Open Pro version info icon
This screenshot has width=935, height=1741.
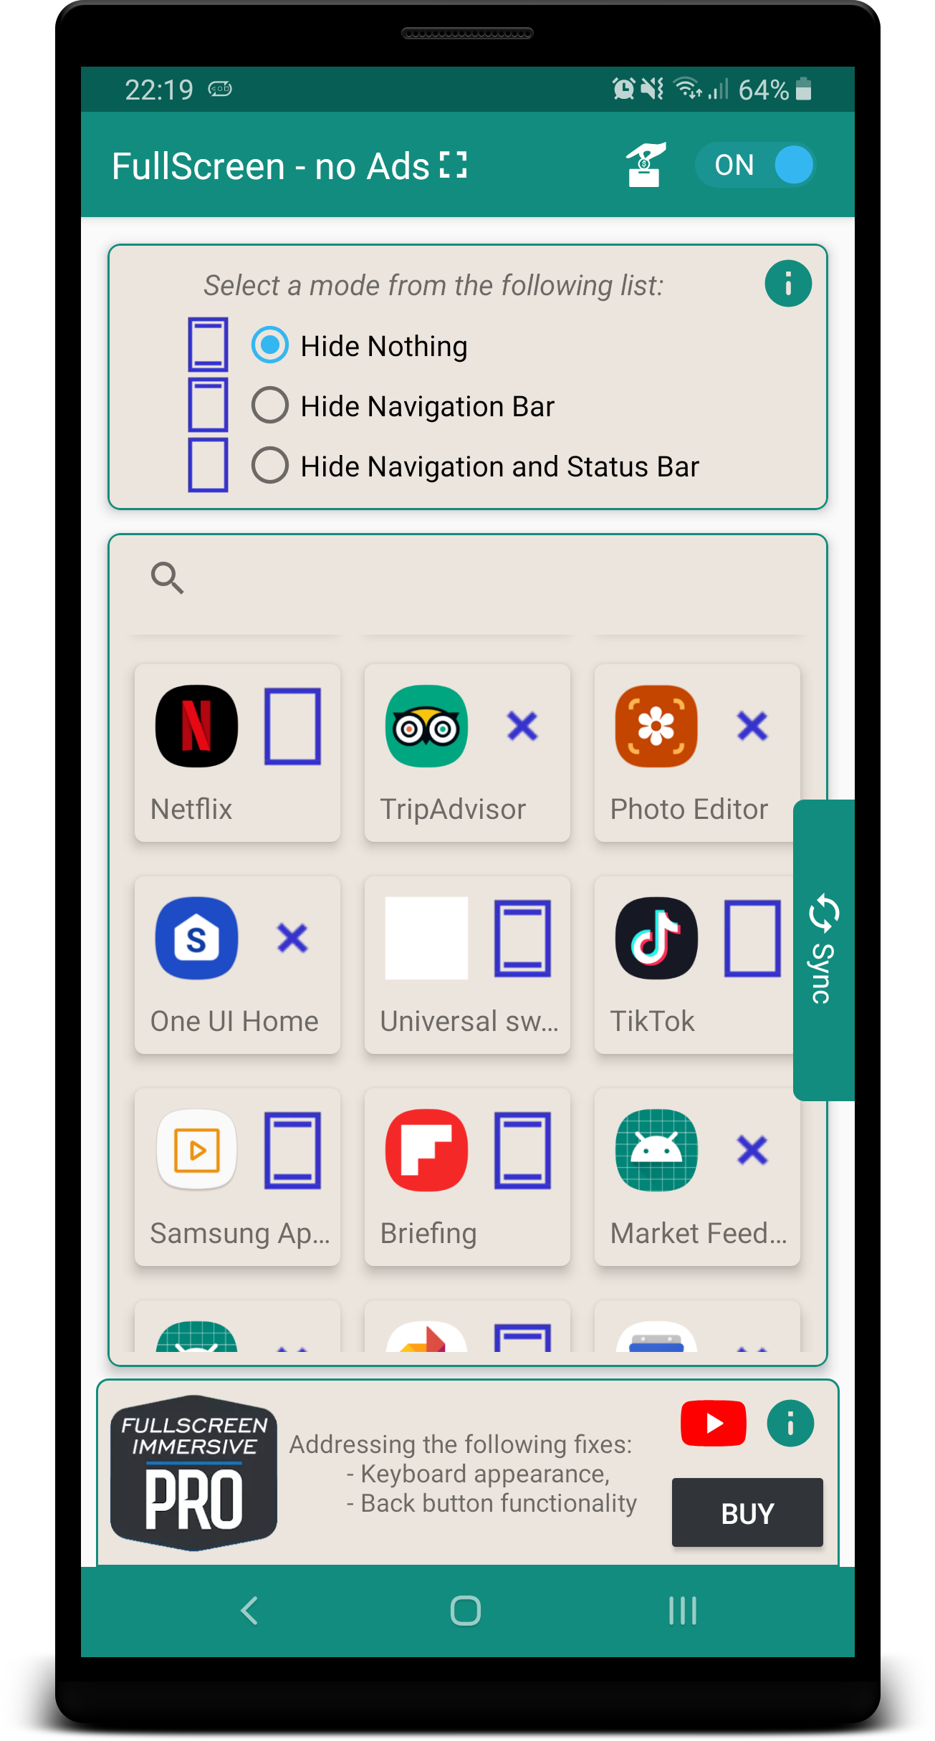pos(790,1424)
